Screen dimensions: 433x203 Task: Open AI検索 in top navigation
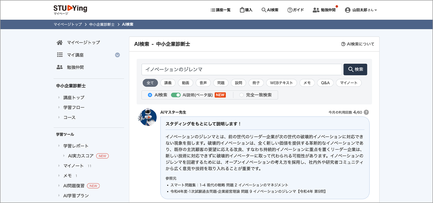click(270, 10)
